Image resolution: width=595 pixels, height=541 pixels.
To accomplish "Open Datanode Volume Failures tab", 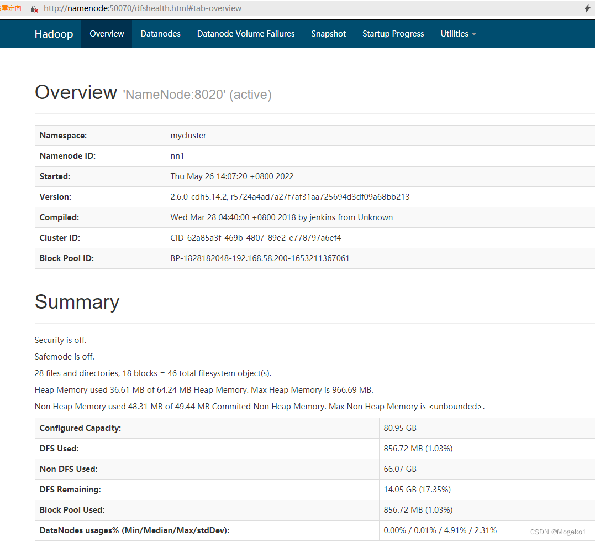I will pyautogui.click(x=246, y=34).
